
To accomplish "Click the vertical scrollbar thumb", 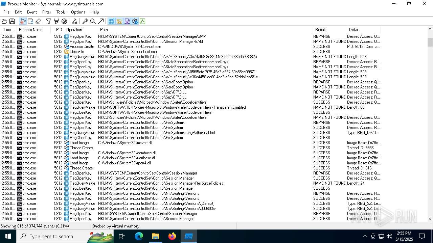I will 430,42.
